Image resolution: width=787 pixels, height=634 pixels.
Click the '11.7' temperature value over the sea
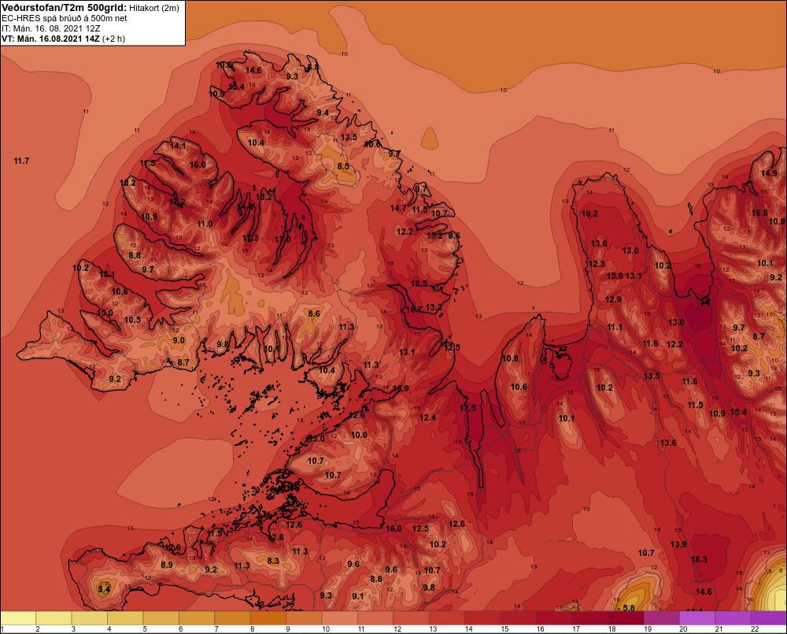(21, 161)
